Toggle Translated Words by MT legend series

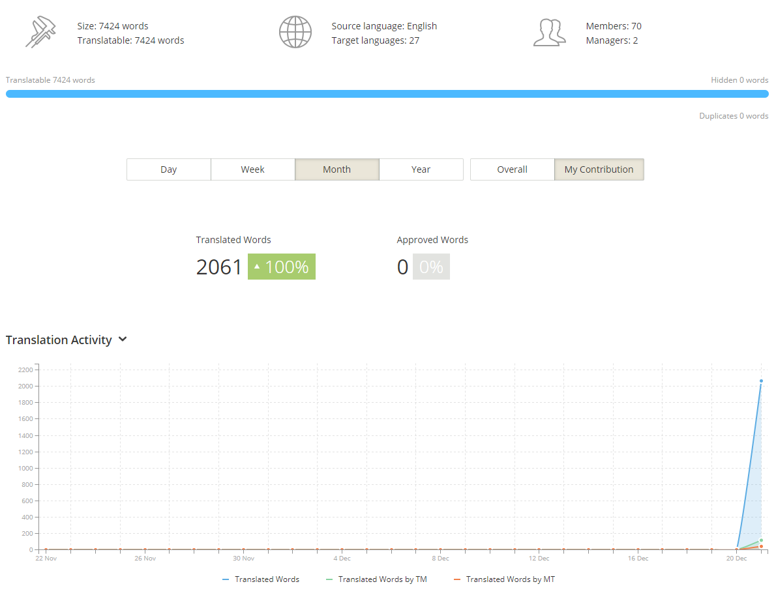click(x=504, y=579)
